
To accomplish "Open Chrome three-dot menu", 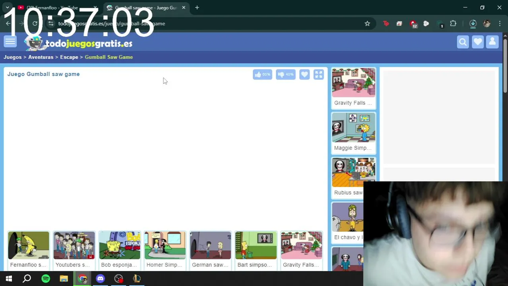I will [x=500, y=23].
